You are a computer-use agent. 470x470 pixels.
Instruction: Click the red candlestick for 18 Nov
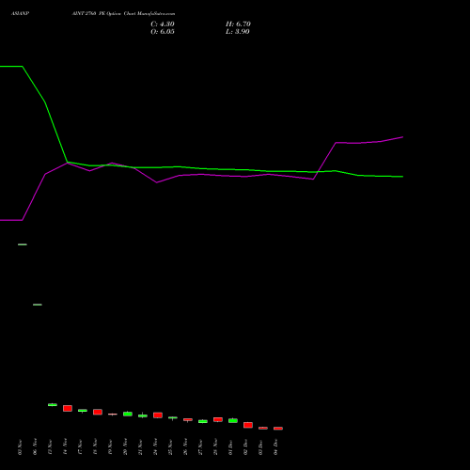[98, 412]
